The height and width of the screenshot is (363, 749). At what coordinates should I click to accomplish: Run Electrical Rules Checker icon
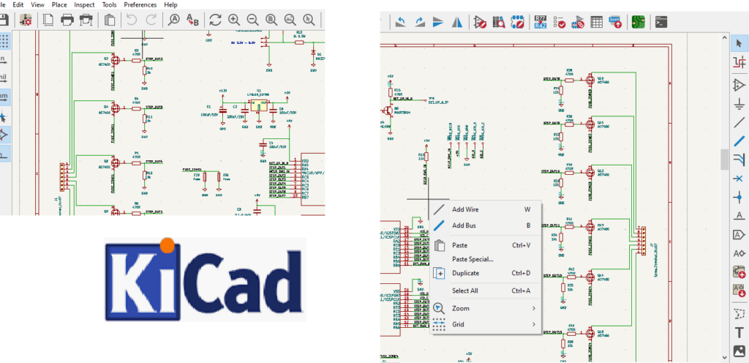point(559,22)
